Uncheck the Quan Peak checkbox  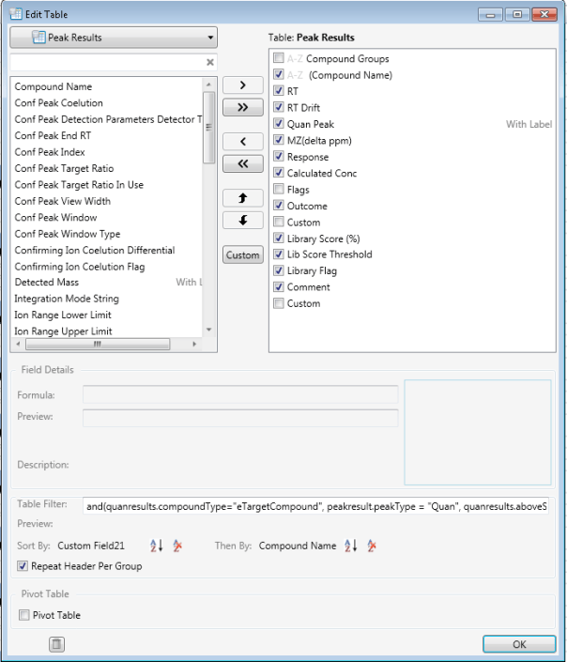[279, 123]
